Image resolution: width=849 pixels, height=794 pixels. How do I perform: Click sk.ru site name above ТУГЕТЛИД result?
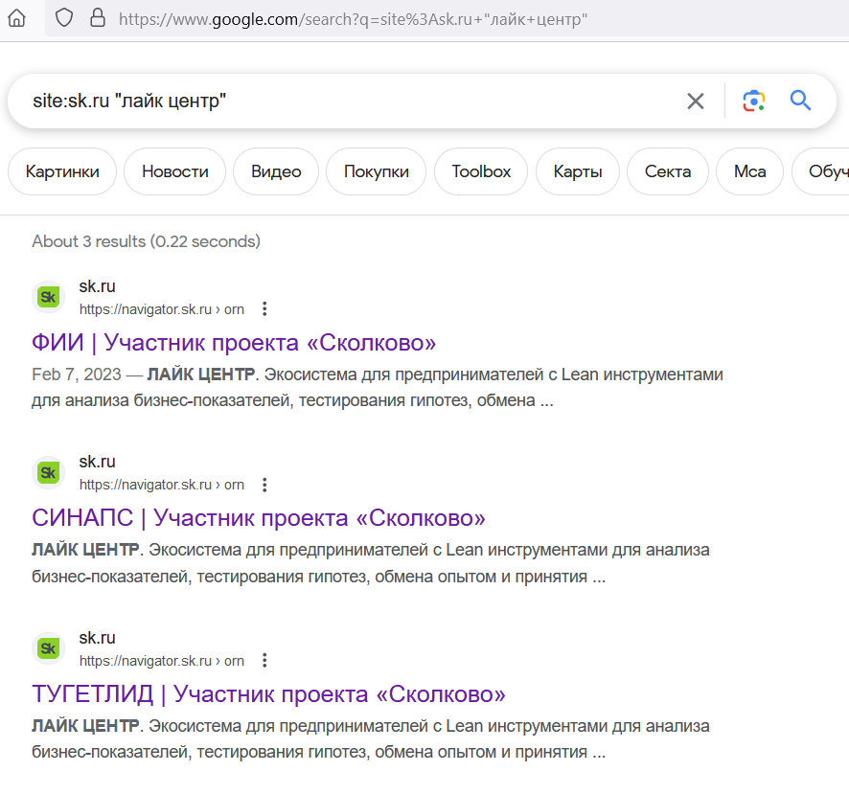(x=98, y=638)
